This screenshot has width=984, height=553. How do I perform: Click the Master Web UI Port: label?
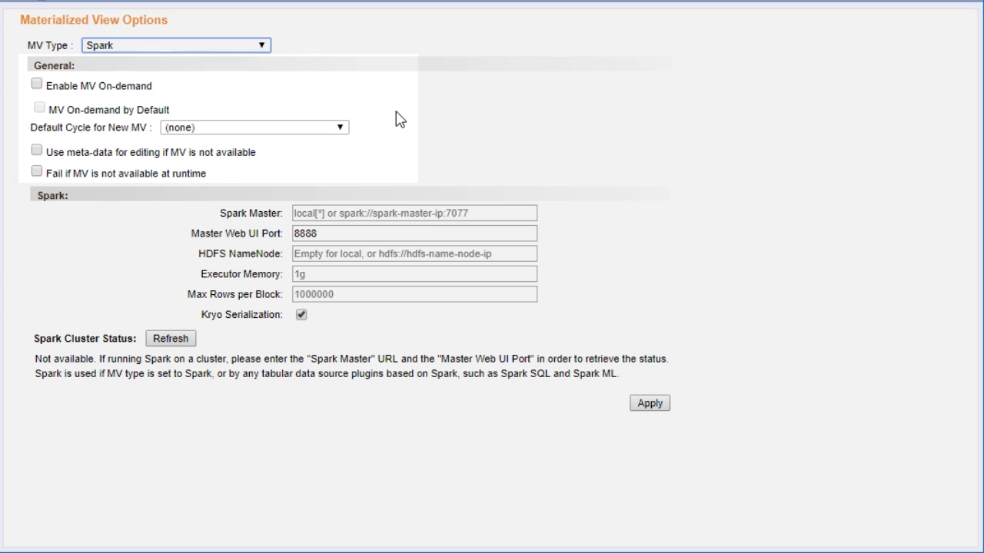click(237, 233)
